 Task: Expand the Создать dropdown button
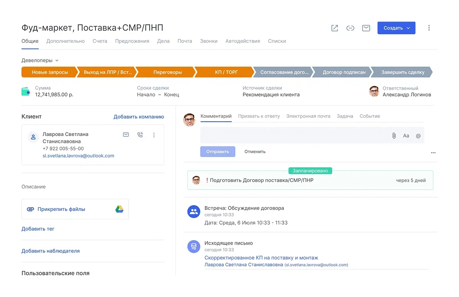coord(396,28)
